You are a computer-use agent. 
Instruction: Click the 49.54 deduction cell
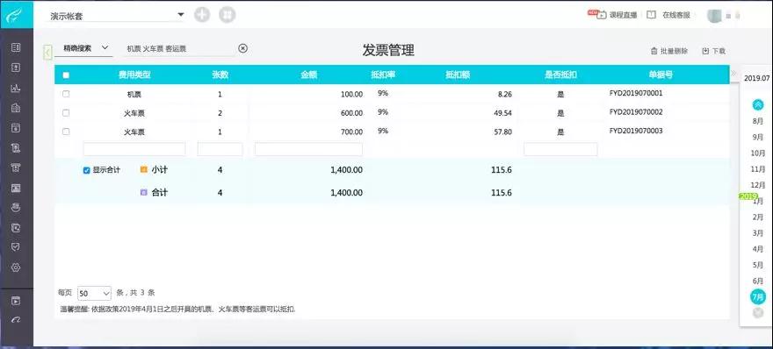click(502, 113)
